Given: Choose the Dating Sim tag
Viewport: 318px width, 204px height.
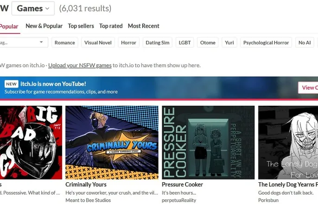Looking at the screenshot, I should [158, 43].
